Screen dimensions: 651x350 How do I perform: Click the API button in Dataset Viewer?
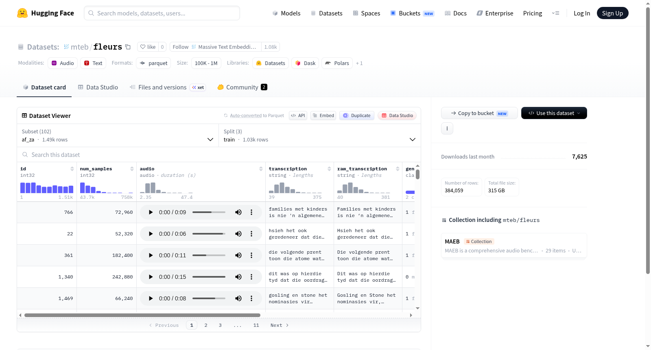pyautogui.click(x=298, y=115)
